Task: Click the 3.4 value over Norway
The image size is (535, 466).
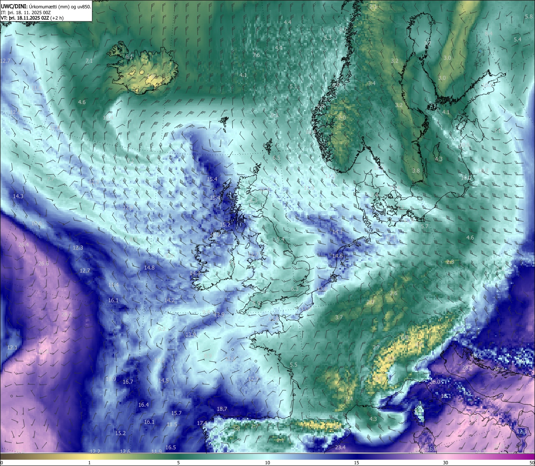Action: point(372,84)
